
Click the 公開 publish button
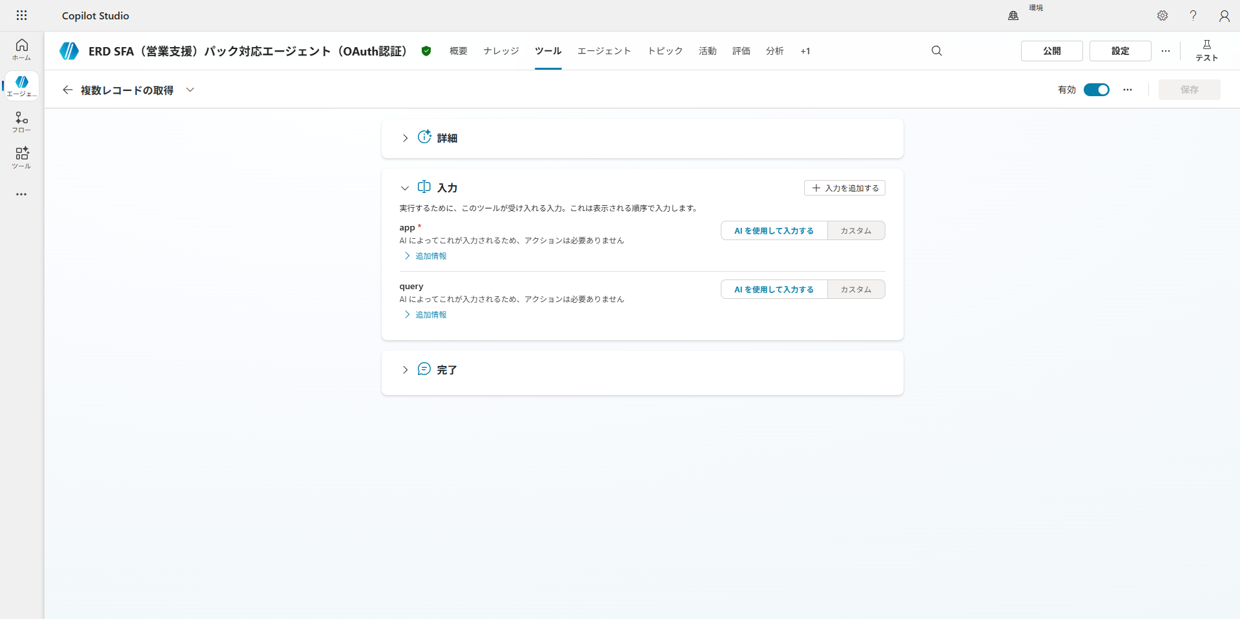(x=1052, y=51)
